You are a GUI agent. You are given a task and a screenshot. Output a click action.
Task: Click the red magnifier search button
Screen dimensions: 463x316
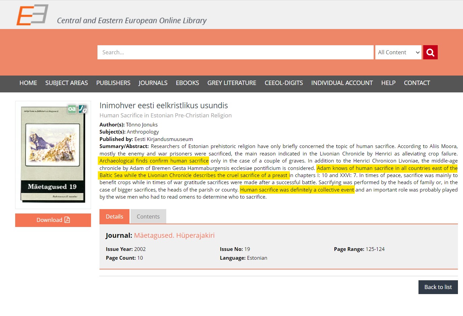pos(430,52)
